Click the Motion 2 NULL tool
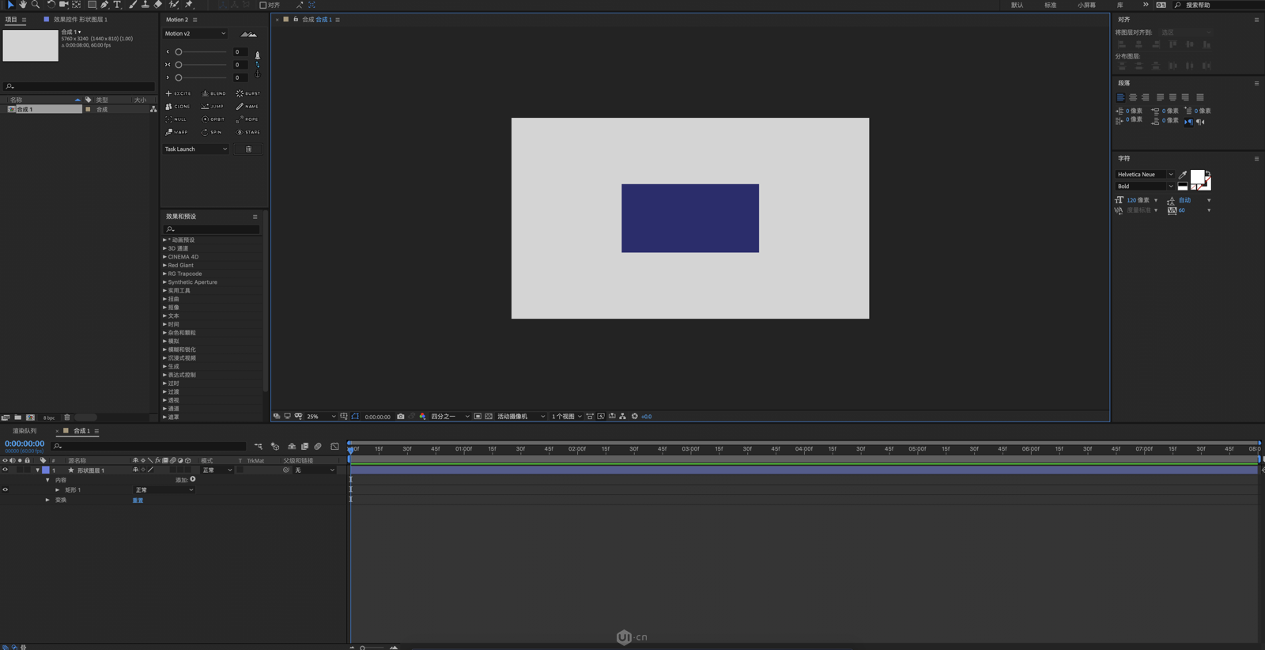Screen dimensions: 1265x650 click(176, 119)
